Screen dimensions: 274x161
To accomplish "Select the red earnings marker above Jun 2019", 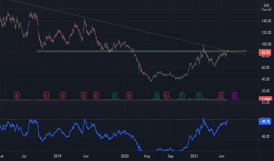I will click(x=83, y=95).
